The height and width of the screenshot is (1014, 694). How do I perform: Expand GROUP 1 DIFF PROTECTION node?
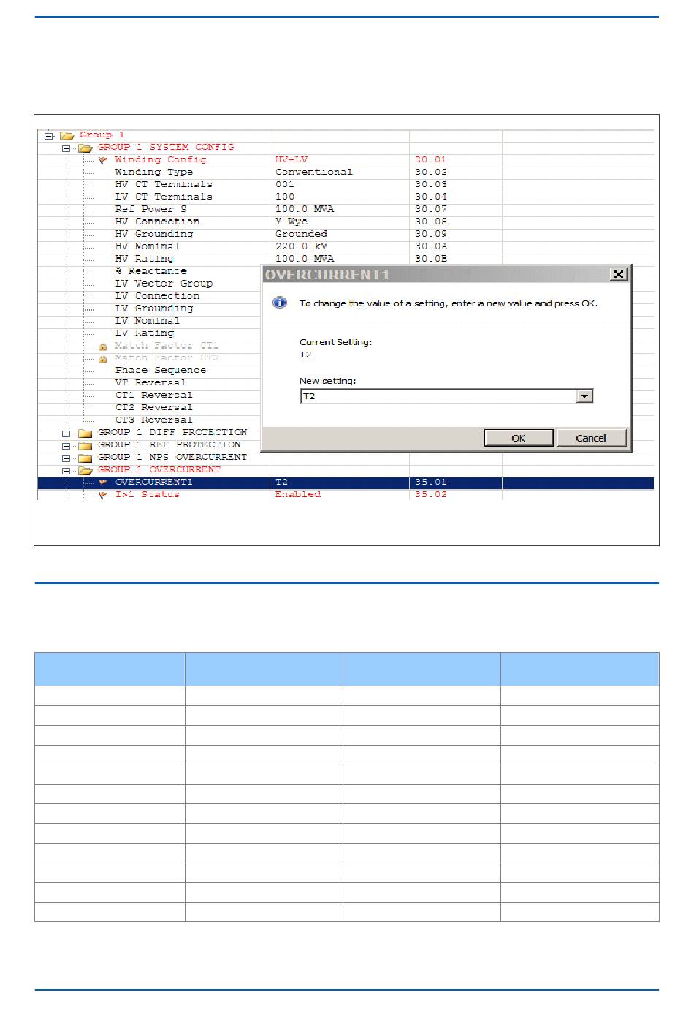click(66, 433)
